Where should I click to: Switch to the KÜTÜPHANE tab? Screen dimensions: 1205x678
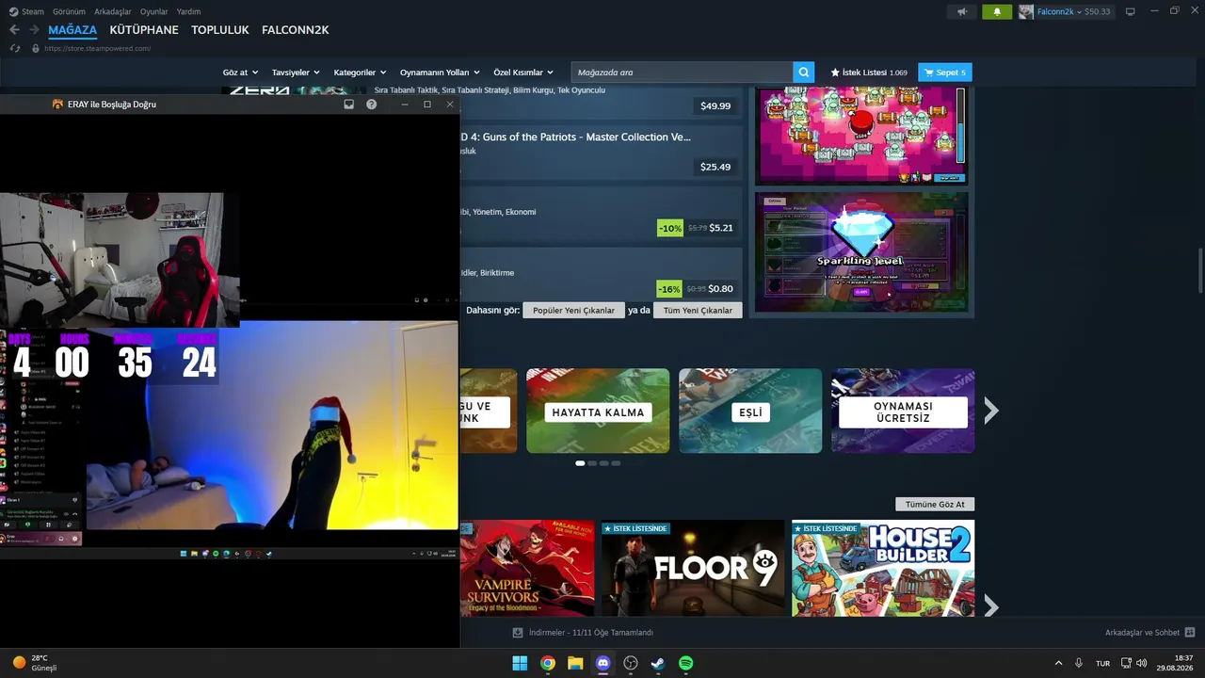coord(144,30)
